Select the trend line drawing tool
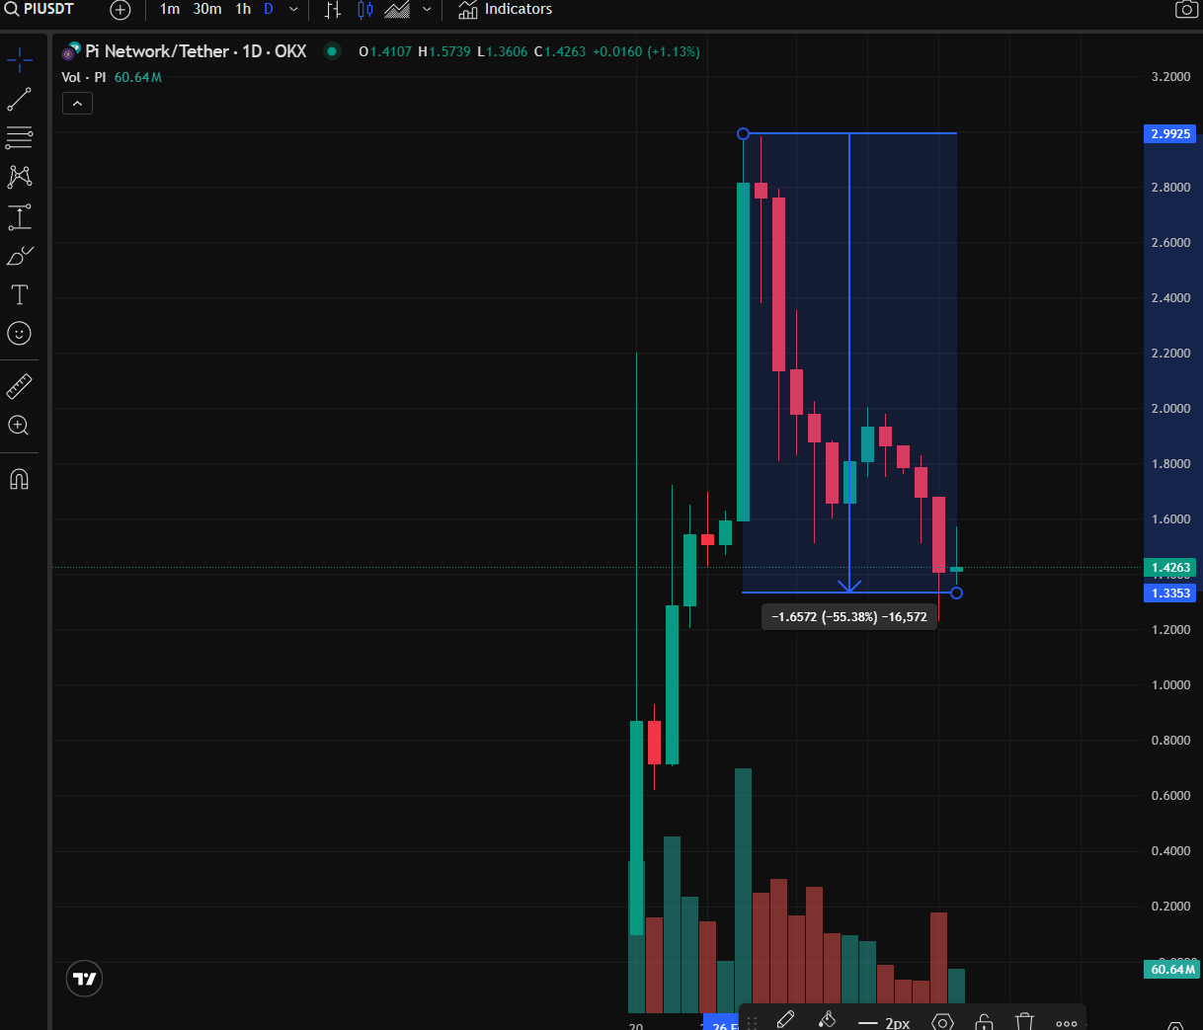The height and width of the screenshot is (1030, 1203). coord(20,100)
